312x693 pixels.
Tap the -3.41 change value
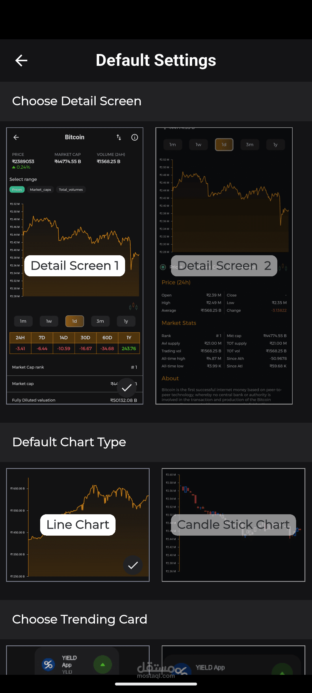click(x=20, y=349)
